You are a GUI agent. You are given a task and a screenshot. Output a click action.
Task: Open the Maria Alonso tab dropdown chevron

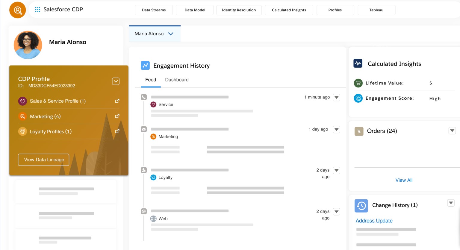(x=171, y=34)
